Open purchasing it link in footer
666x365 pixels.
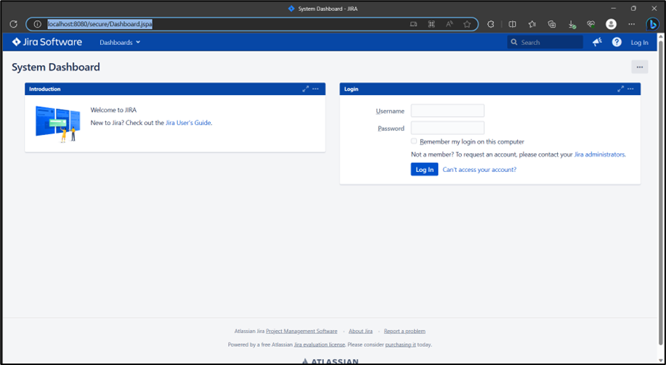(400, 345)
